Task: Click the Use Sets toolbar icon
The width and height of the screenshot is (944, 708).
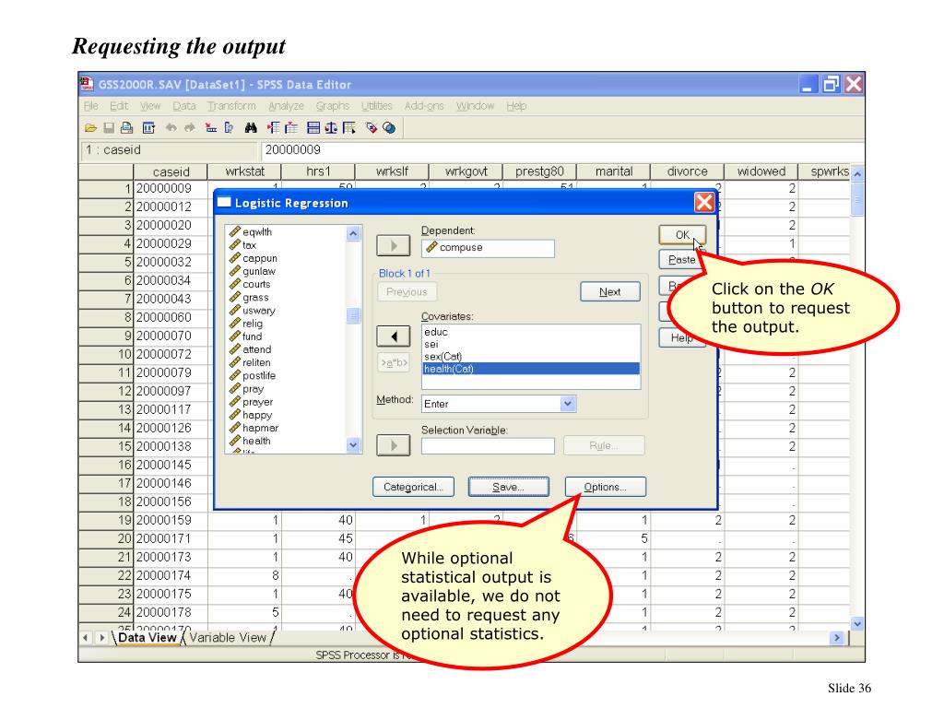Action: point(389,127)
